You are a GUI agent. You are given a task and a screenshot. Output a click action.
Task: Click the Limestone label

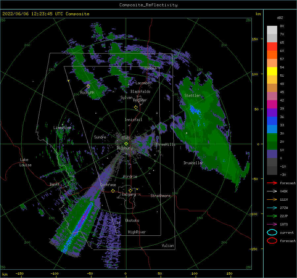click(62, 128)
